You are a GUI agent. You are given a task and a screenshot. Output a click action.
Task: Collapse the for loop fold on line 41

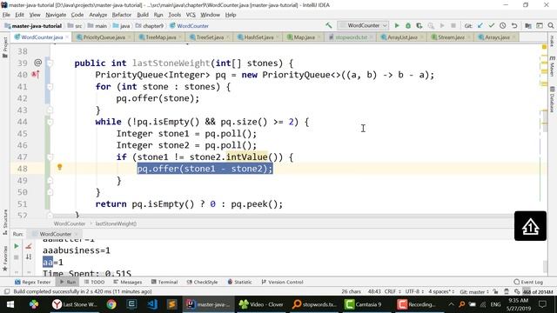[50, 87]
